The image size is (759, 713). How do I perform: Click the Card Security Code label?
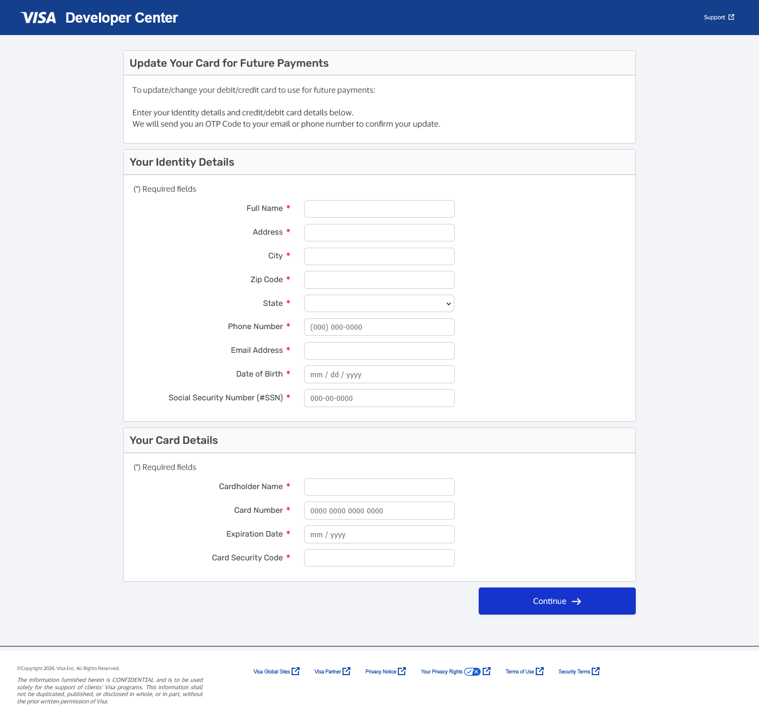pos(247,558)
